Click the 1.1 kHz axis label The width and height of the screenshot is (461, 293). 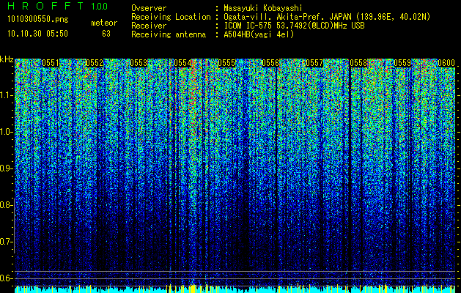(7, 95)
